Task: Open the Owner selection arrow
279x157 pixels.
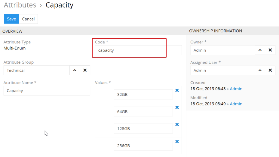Action: [x=260, y=50]
